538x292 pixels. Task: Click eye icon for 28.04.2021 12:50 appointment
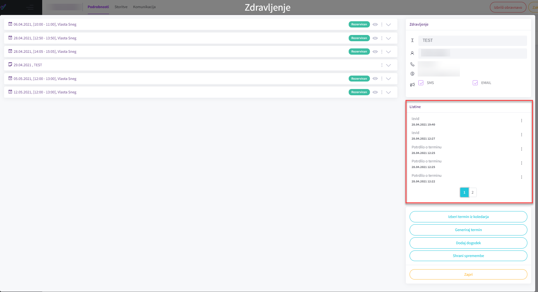point(375,38)
